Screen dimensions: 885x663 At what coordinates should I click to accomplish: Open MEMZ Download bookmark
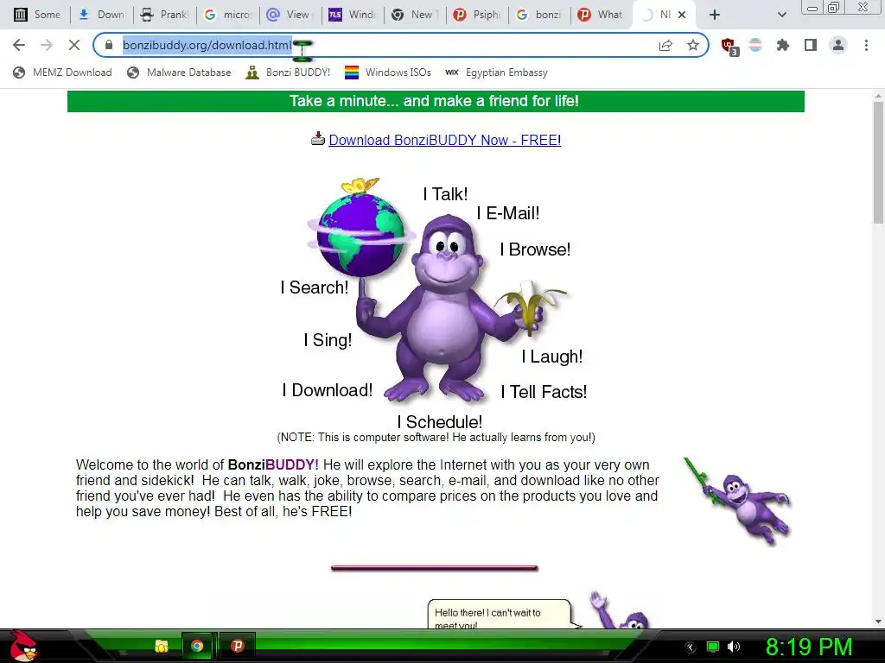coord(62,73)
